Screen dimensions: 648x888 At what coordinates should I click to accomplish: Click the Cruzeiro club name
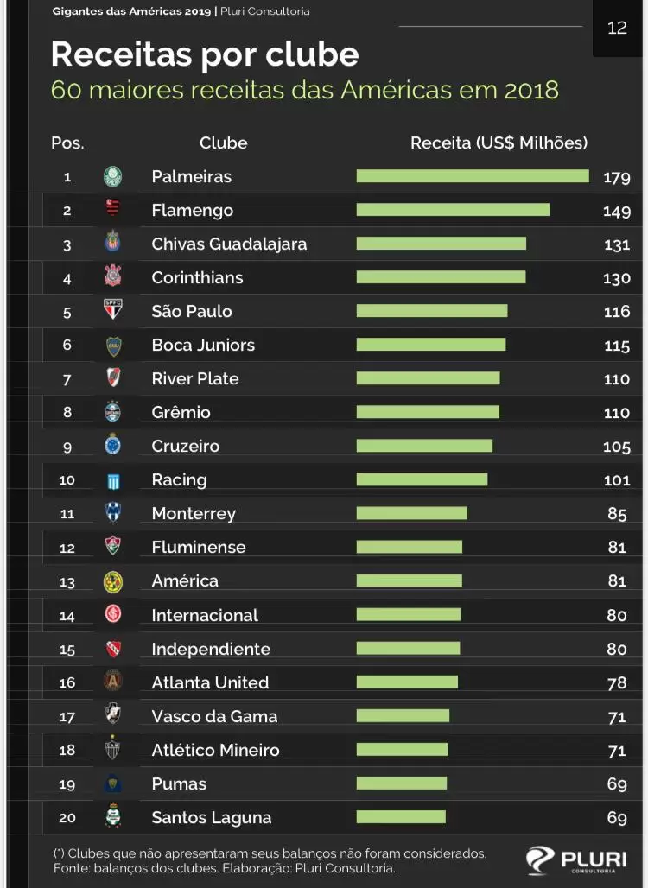tap(185, 446)
